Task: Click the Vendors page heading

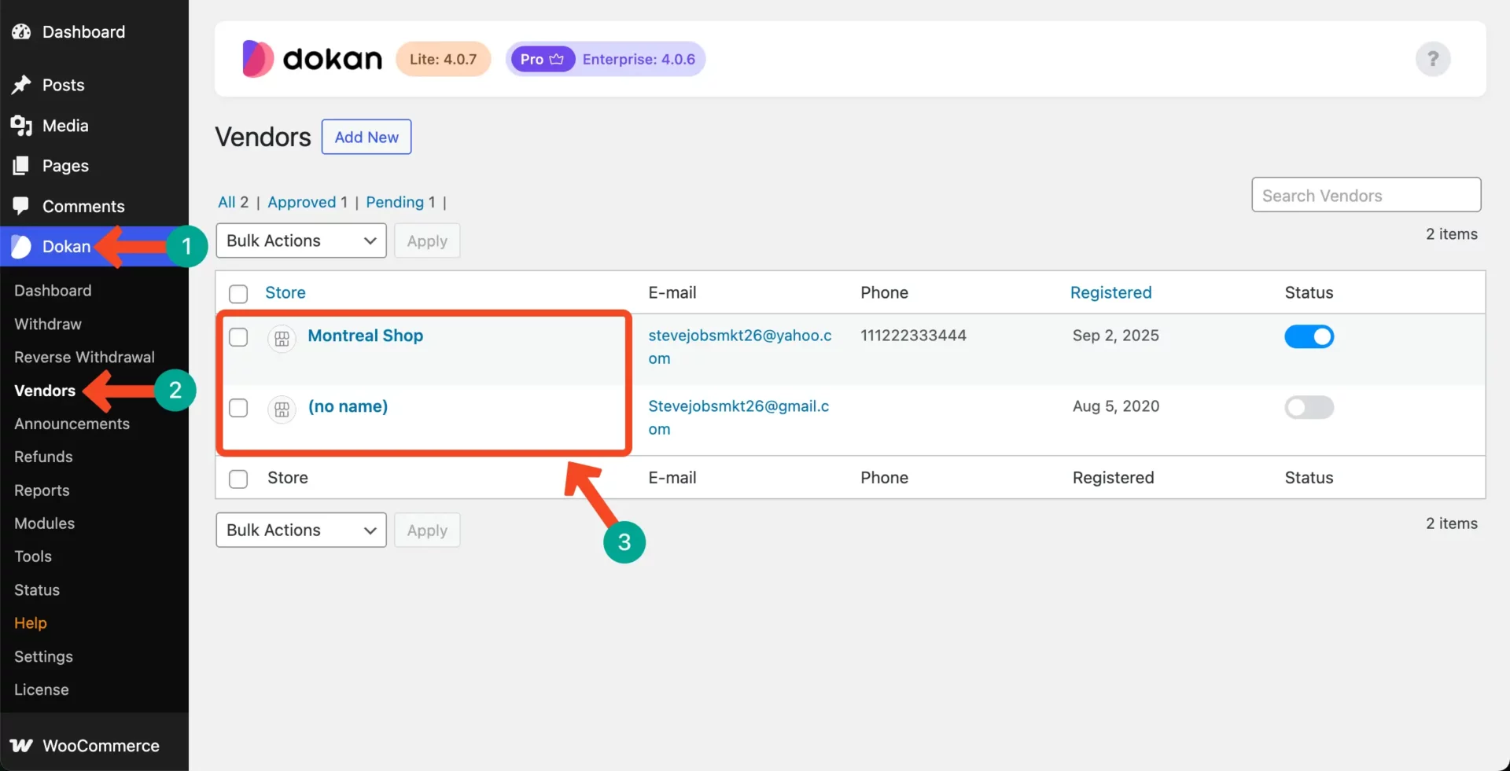Action: (263, 137)
